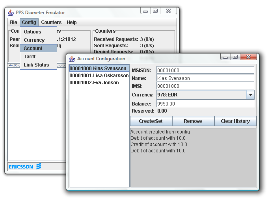The image size is (268, 200).
Task: Clear the account history
Action: click(235, 121)
